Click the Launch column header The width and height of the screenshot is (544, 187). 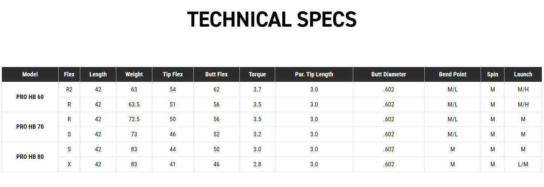tap(523, 74)
